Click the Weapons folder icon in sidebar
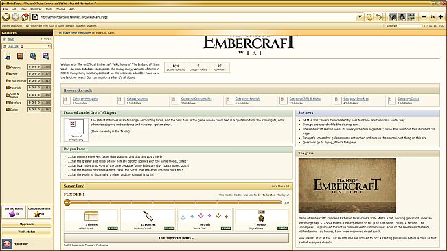The width and height of the screenshot is (447, 251). pos(8,67)
